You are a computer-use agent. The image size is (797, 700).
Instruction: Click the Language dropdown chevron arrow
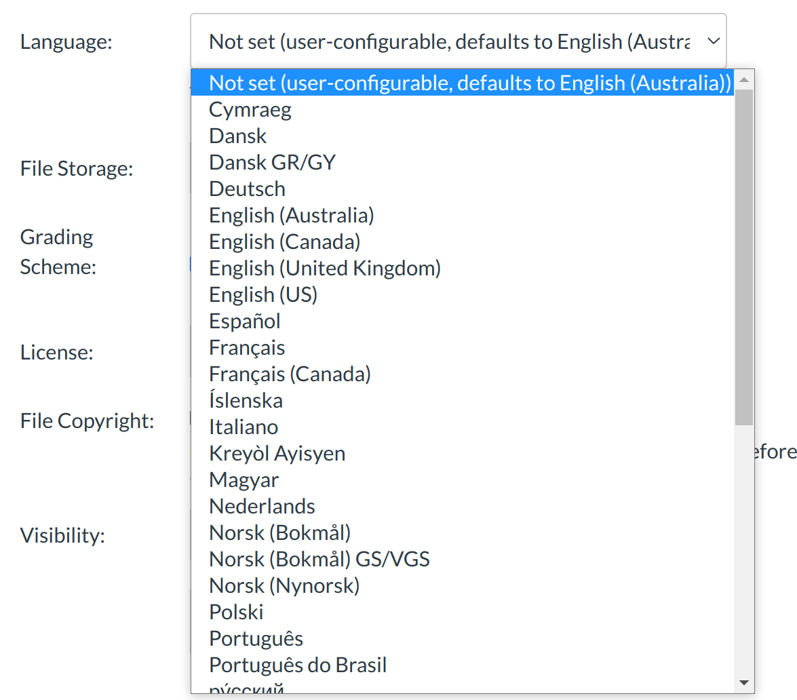[x=713, y=41]
